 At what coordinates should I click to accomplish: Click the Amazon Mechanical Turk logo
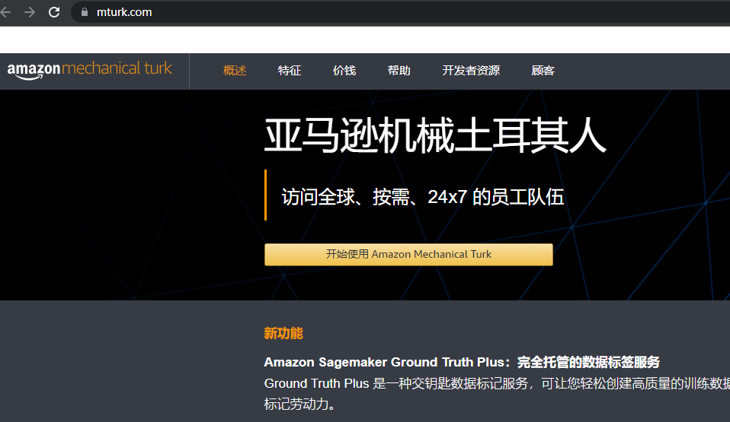[x=90, y=69]
